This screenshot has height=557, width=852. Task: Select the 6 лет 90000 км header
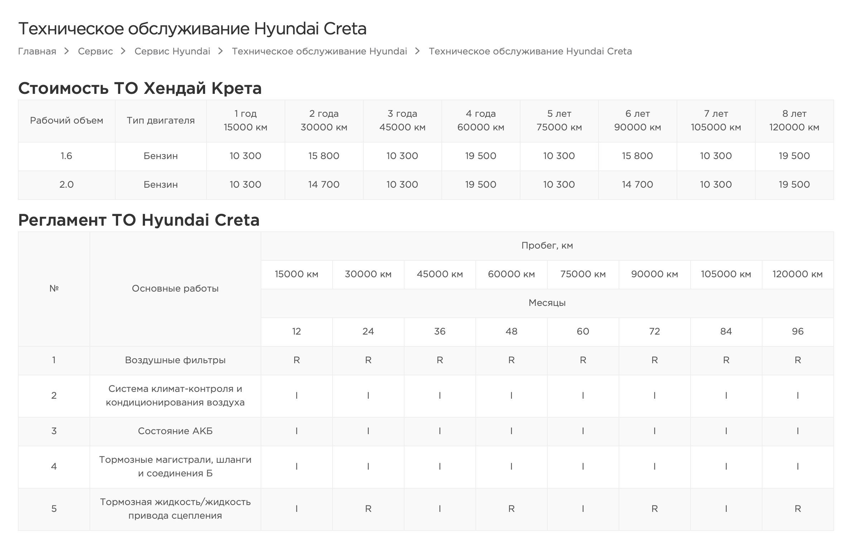638,120
